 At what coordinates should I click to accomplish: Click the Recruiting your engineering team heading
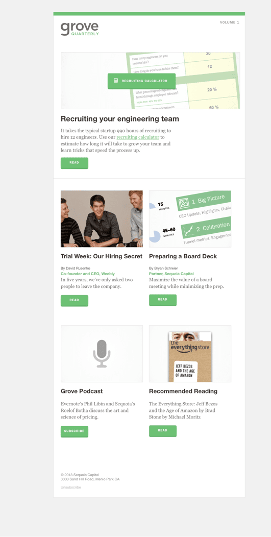[x=120, y=119]
